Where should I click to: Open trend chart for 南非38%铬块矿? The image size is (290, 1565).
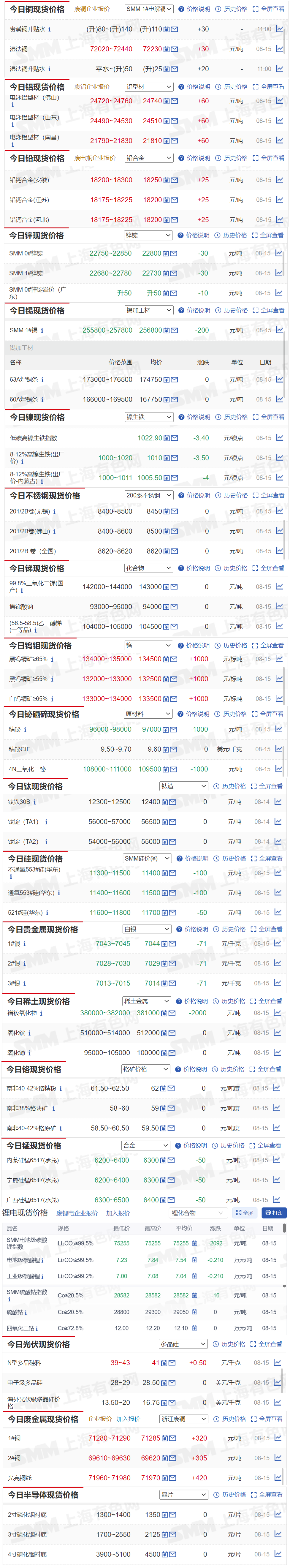click(277, 1109)
